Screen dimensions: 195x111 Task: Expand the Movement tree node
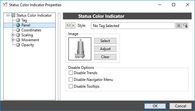(x=13, y=40)
